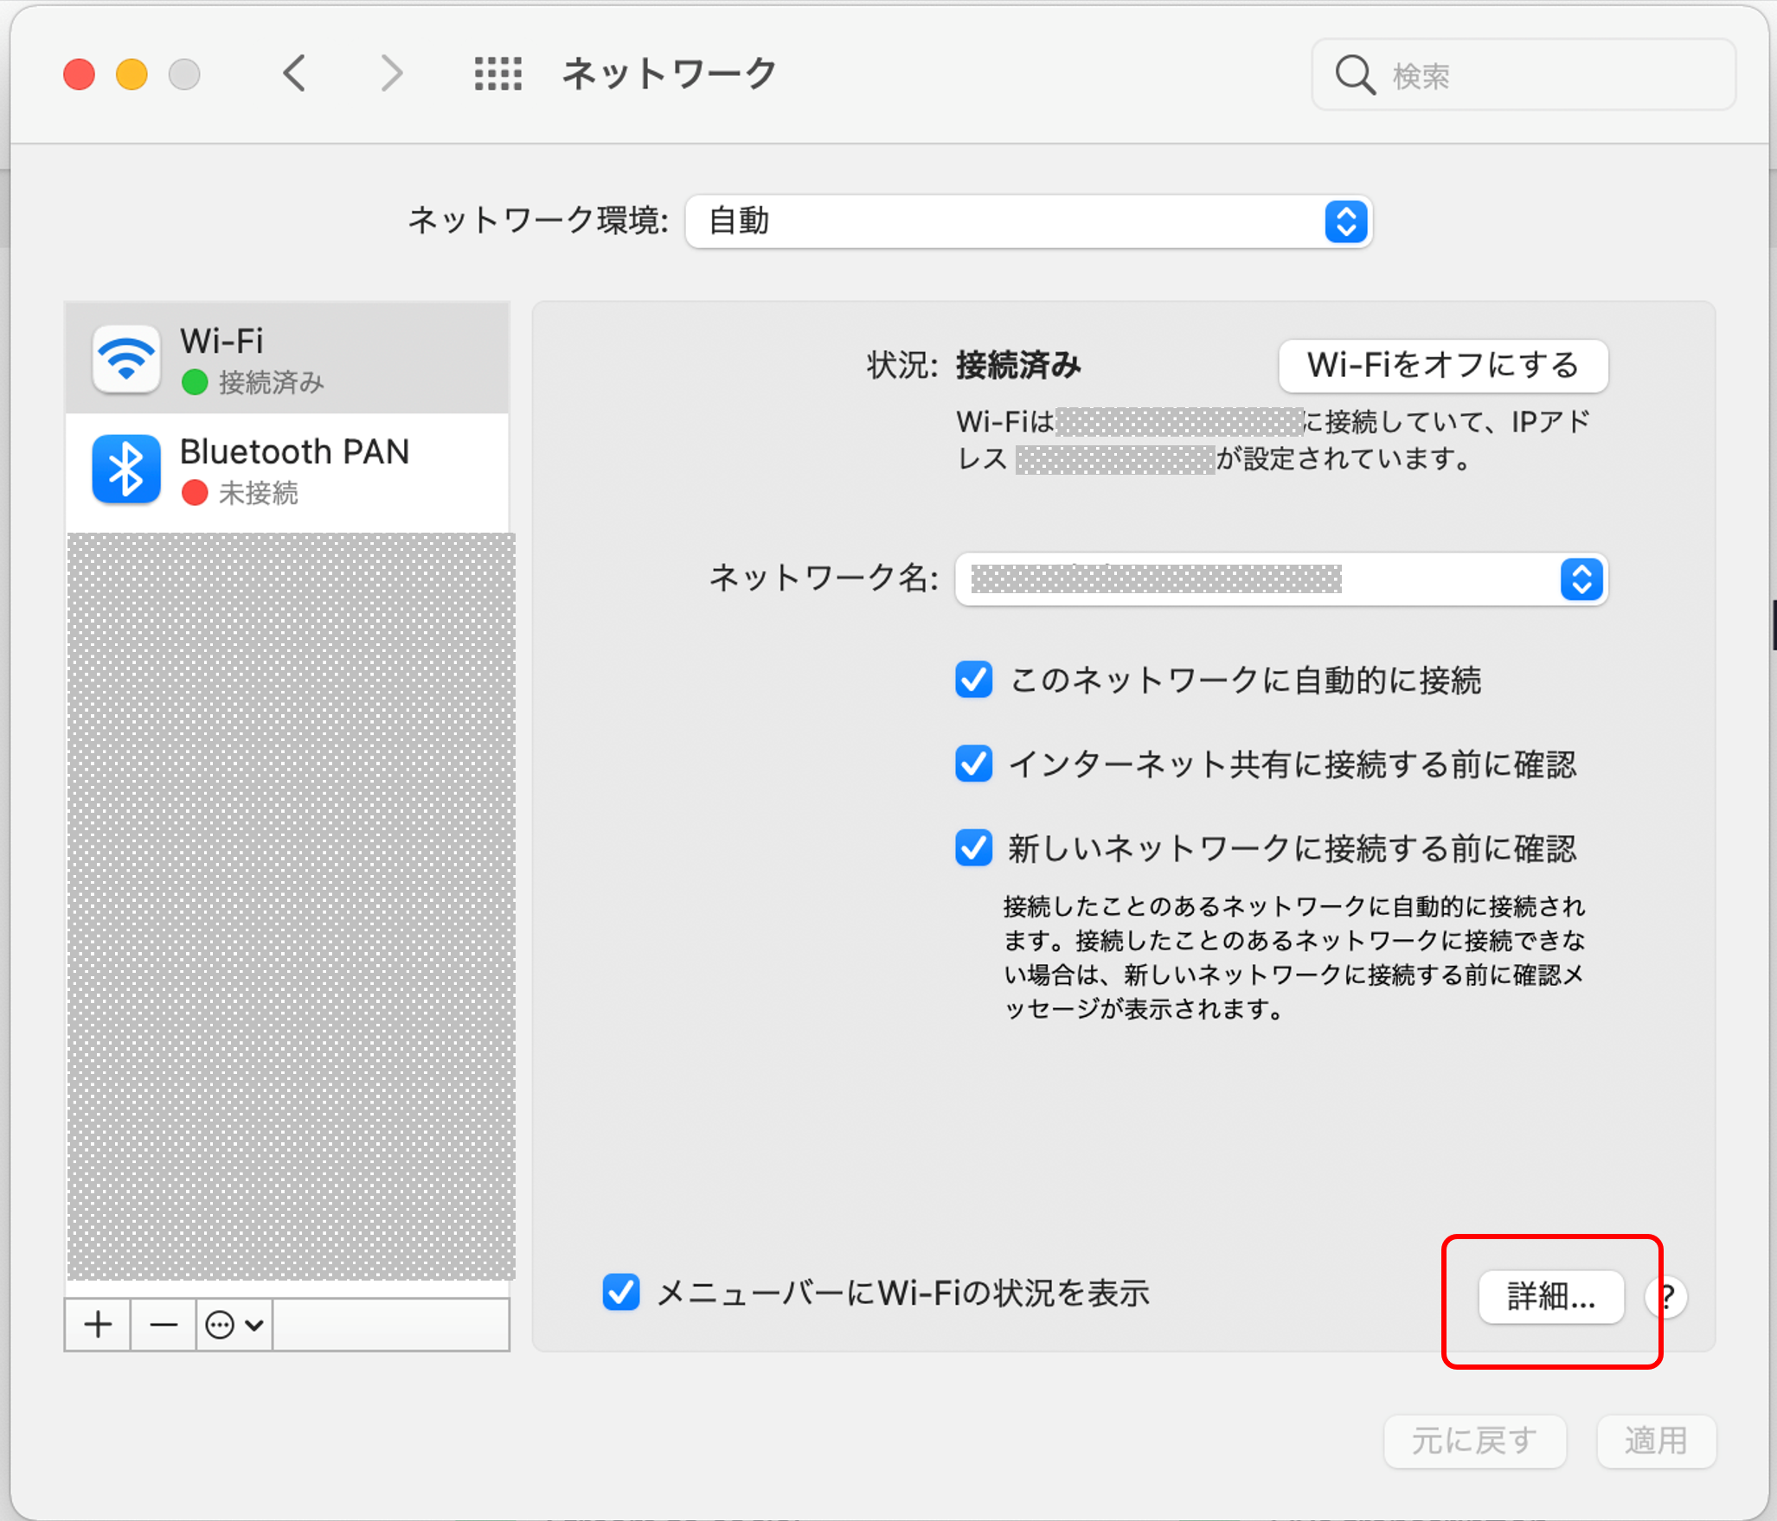Click the remove network service minus button
Screen dimensions: 1777x1521
tap(164, 1324)
